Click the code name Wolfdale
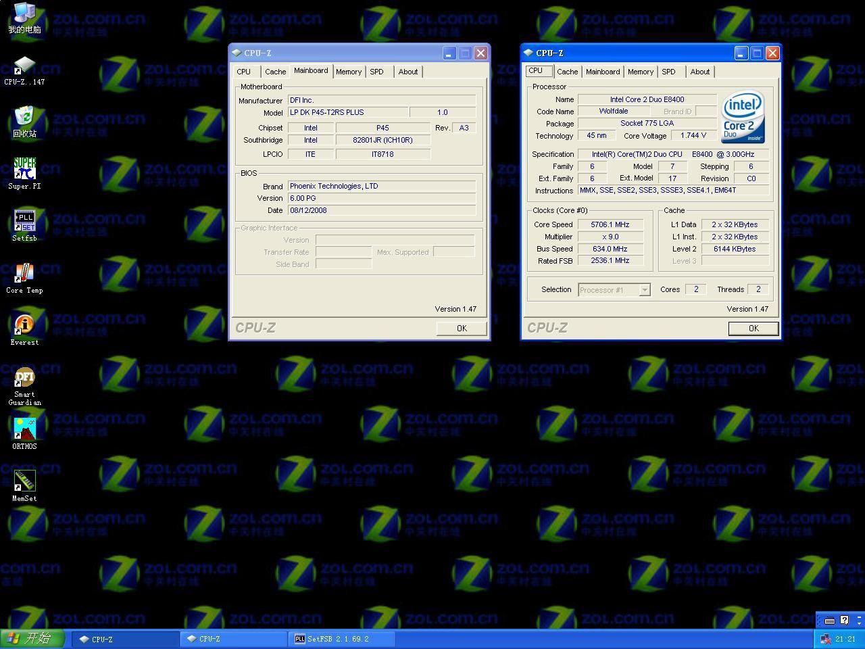This screenshot has width=865, height=649. (614, 111)
